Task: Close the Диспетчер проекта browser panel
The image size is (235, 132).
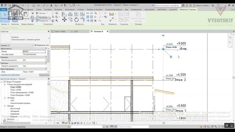Action: point(48,79)
